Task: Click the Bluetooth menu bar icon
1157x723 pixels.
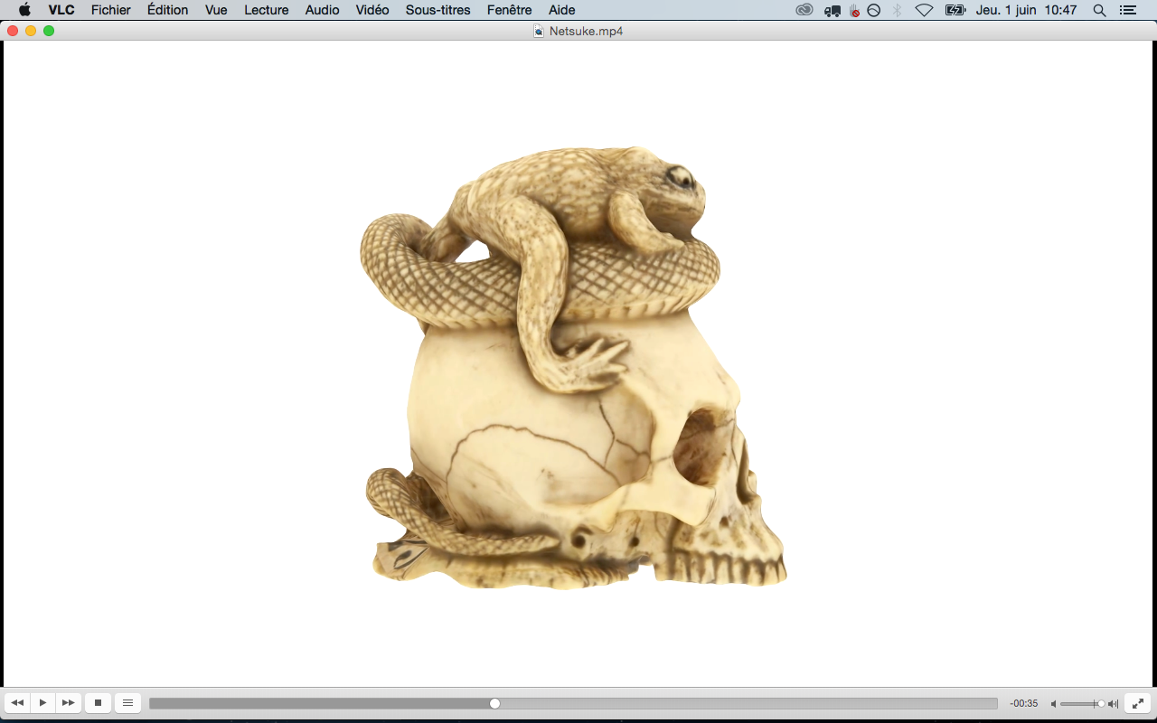Action: click(x=898, y=10)
